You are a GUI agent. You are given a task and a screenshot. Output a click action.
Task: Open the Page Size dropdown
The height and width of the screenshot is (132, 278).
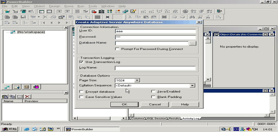click(137, 81)
